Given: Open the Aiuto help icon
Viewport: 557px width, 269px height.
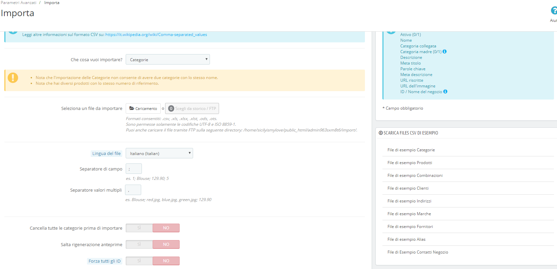Looking at the screenshot, I should [x=554, y=11].
